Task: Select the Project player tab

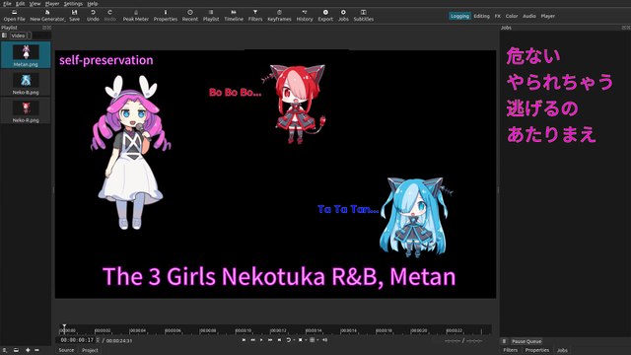Action: pyautogui.click(x=90, y=350)
